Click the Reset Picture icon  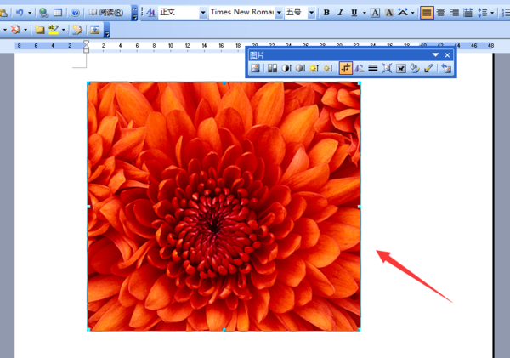coord(446,68)
